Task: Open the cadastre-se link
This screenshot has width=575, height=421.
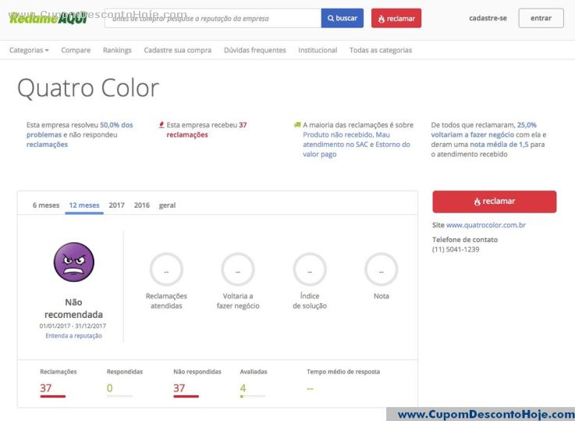Action: click(x=488, y=18)
